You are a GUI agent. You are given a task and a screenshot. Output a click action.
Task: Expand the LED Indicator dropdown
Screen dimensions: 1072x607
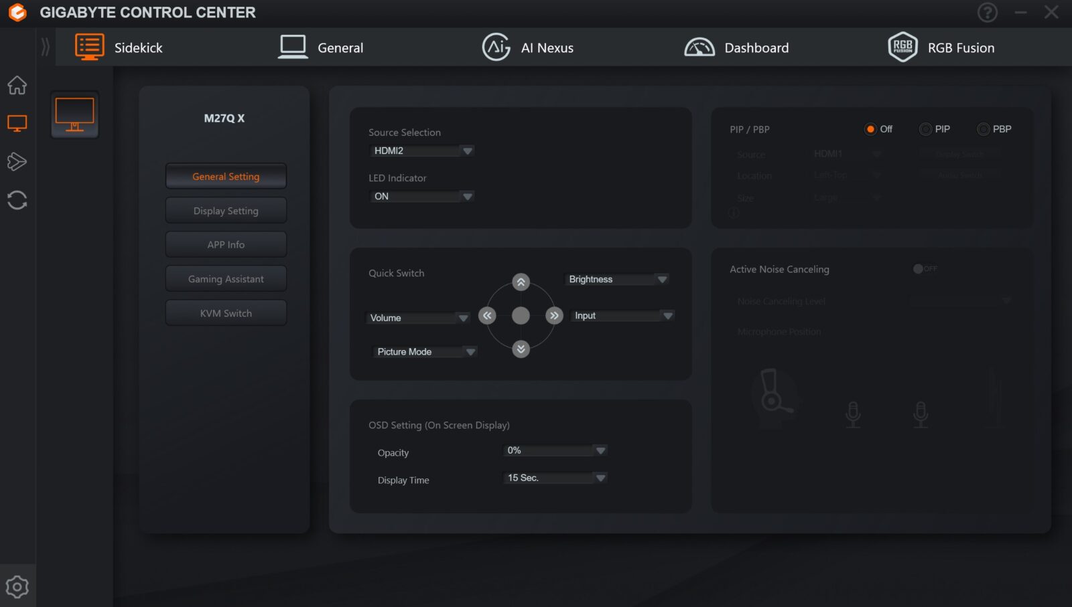click(x=421, y=196)
